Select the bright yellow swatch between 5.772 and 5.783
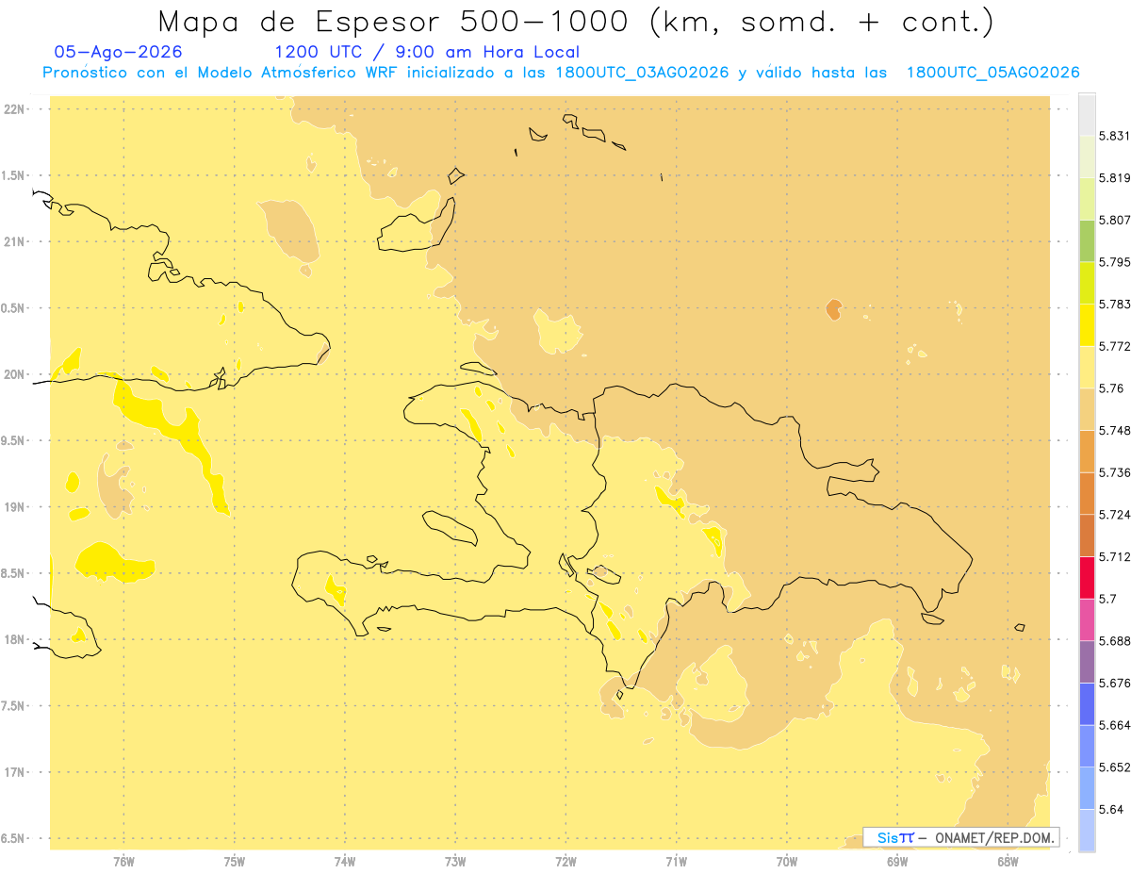This screenshot has height=874, width=1131. tap(1087, 325)
